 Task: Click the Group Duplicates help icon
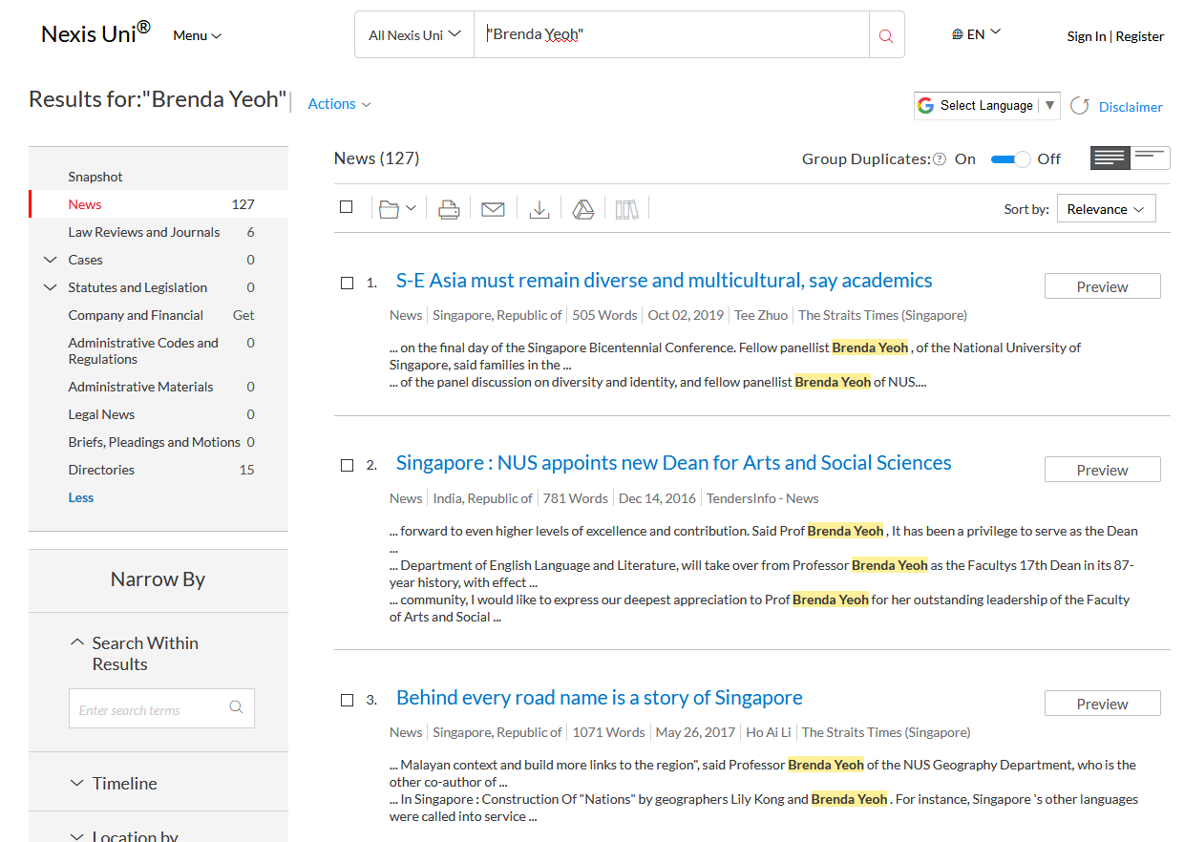940,159
